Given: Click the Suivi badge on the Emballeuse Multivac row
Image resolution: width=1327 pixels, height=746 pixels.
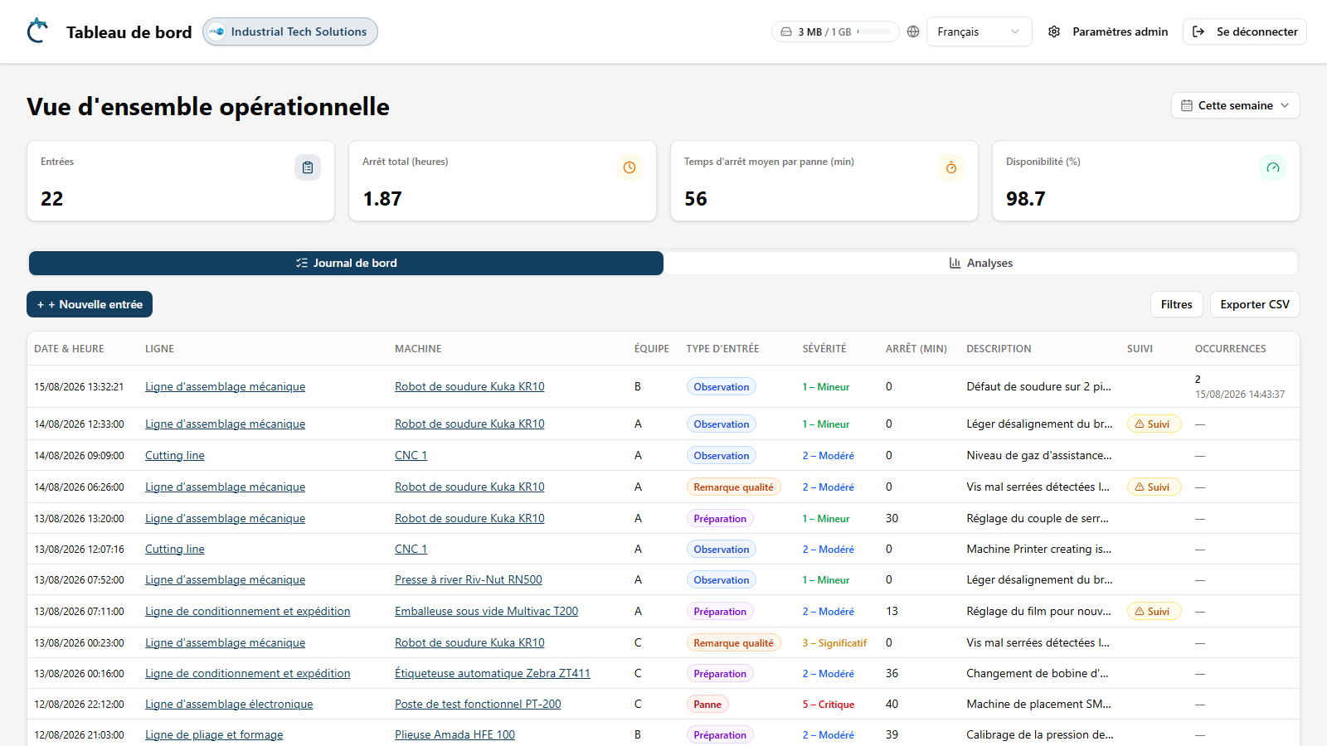Looking at the screenshot, I should 1154,611.
